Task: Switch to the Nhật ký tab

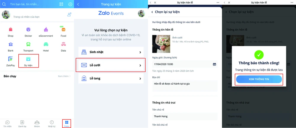Action: tap(52, 124)
